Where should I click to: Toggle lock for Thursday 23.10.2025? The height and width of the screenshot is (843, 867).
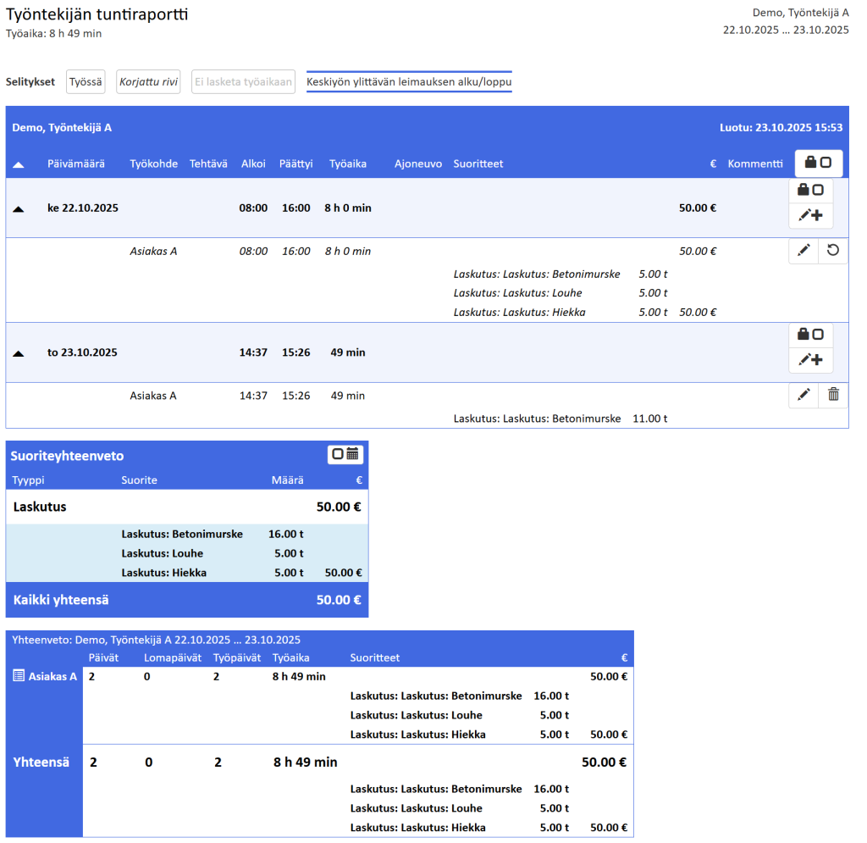(811, 335)
